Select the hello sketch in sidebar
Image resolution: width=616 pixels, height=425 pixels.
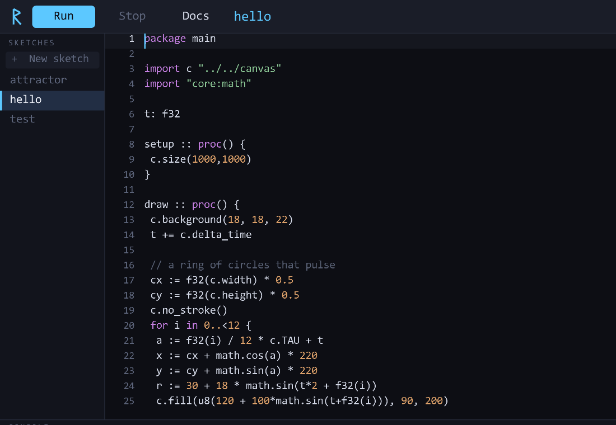[x=52, y=100]
